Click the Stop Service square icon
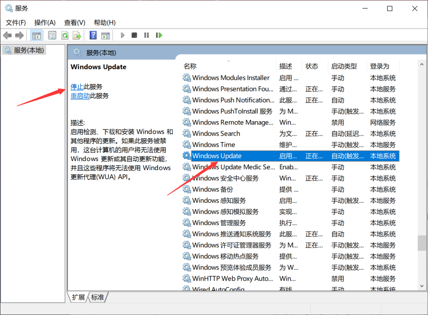428x315 pixels. click(134, 35)
